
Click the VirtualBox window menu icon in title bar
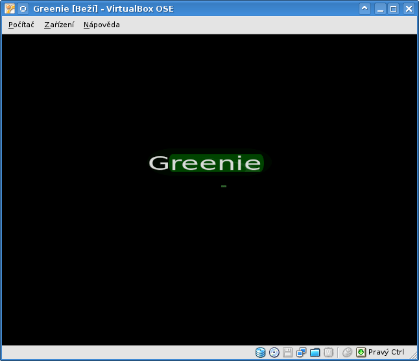point(10,9)
